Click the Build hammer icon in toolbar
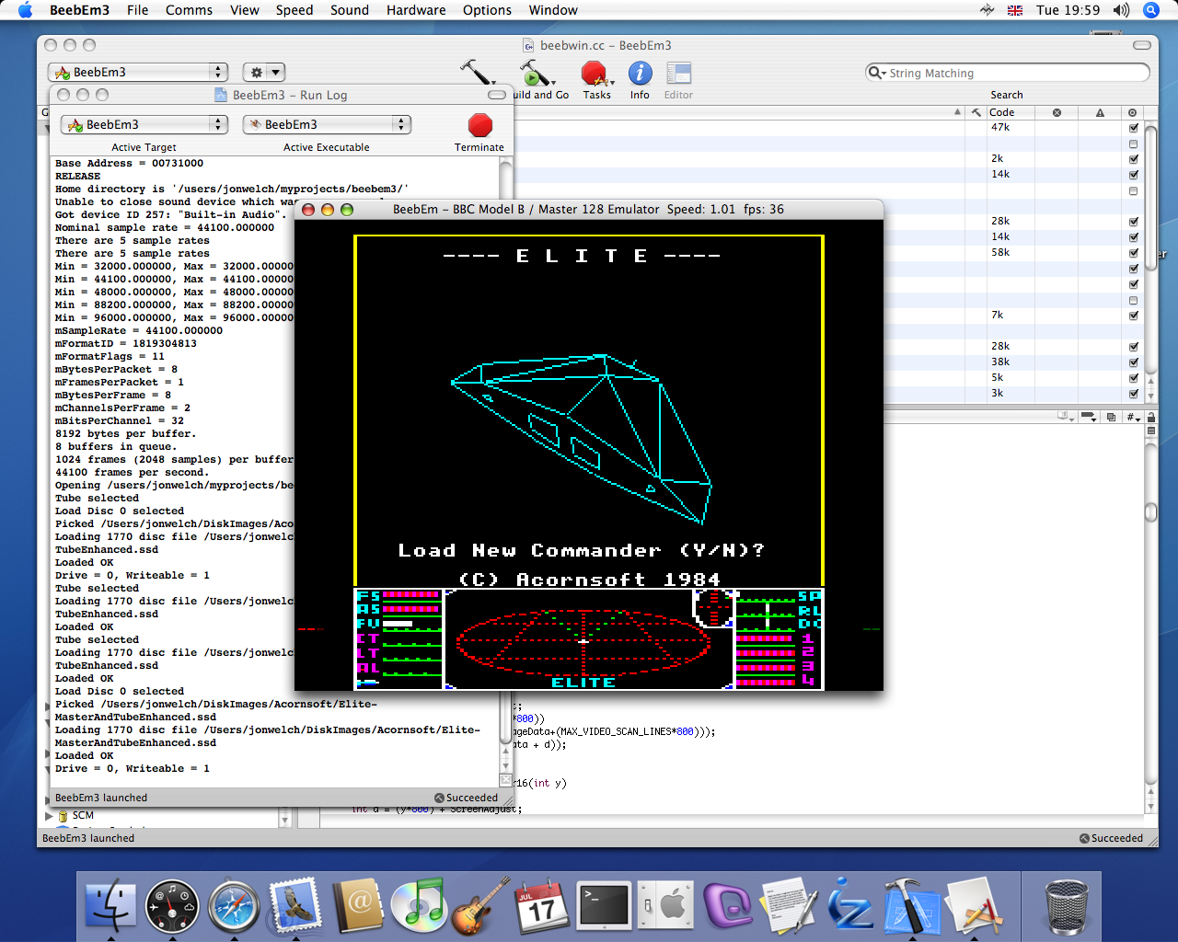 coord(476,73)
